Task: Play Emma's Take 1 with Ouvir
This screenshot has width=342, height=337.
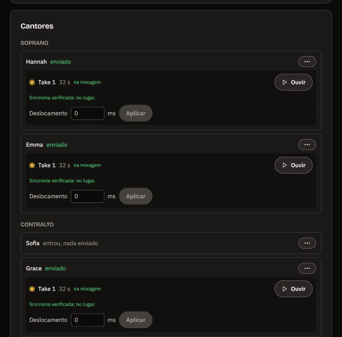Action: [x=293, y=165]
